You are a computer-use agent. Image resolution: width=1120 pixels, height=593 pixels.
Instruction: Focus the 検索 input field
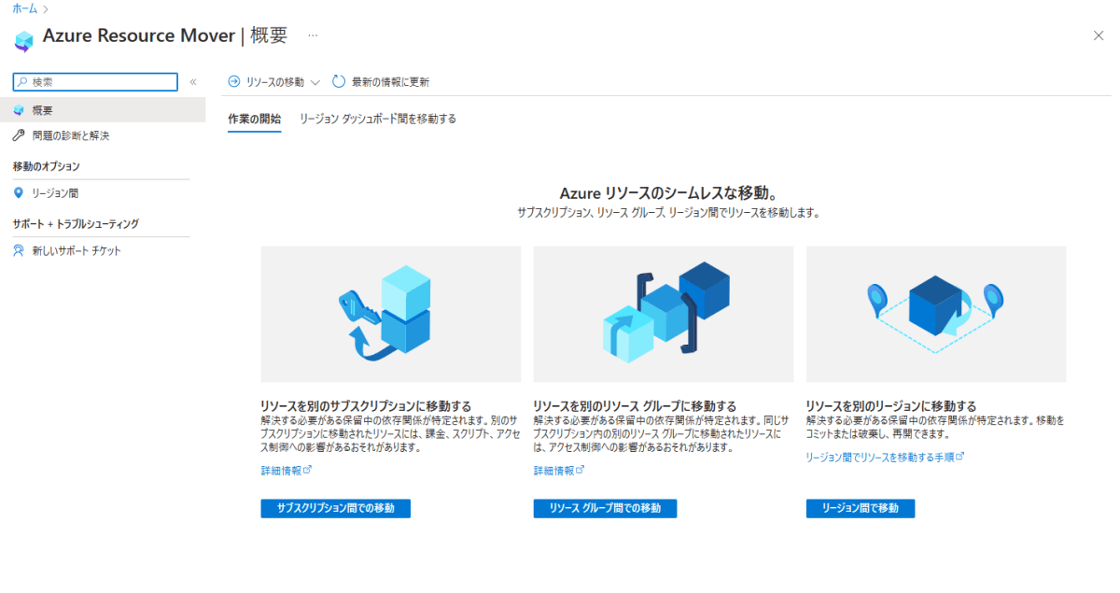95,82
